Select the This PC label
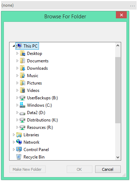The width and height of the screenshot is (138, 181). point(31,46)
